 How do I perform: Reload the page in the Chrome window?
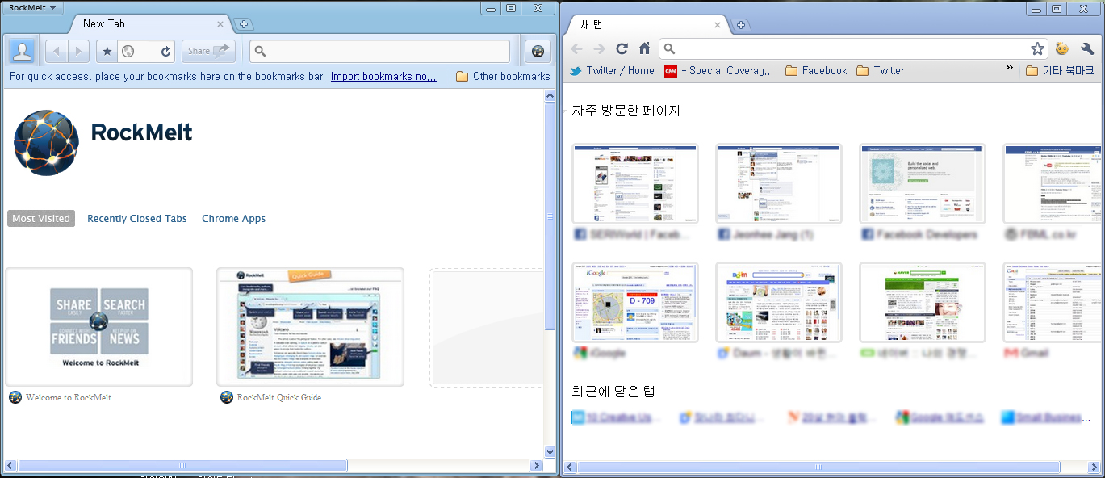coord(622,48)
